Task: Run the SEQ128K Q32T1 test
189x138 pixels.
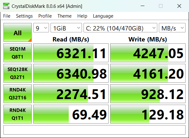Action: coord(18,73)
